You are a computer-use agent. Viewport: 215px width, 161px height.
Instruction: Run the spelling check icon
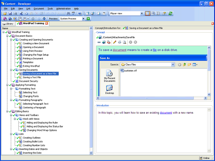tap(74, 13)
